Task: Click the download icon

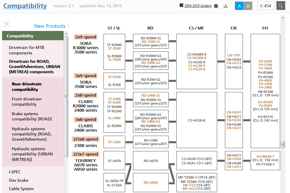Action: coord(226,6)
